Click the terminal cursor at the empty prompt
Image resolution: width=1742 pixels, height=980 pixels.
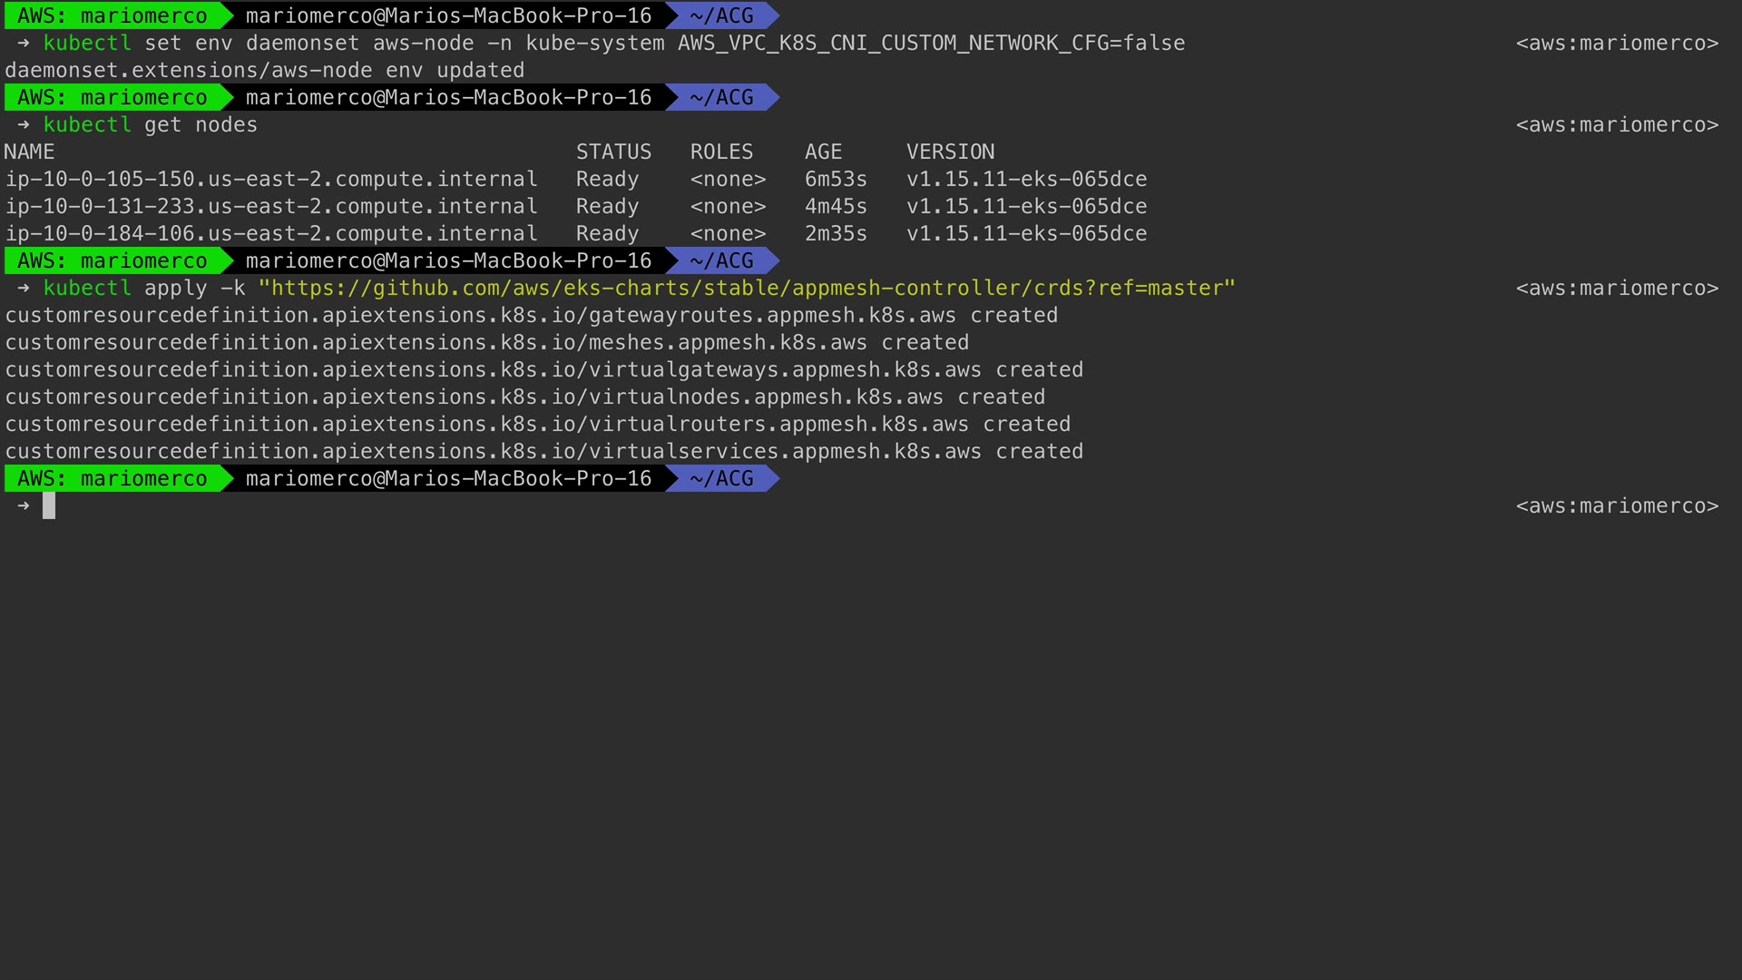point(49,506)
